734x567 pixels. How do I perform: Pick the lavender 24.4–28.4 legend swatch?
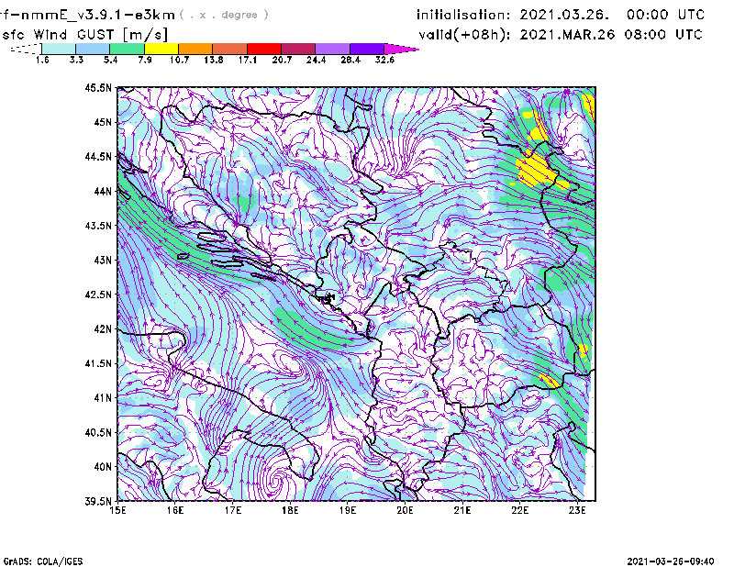coord(332,49)
